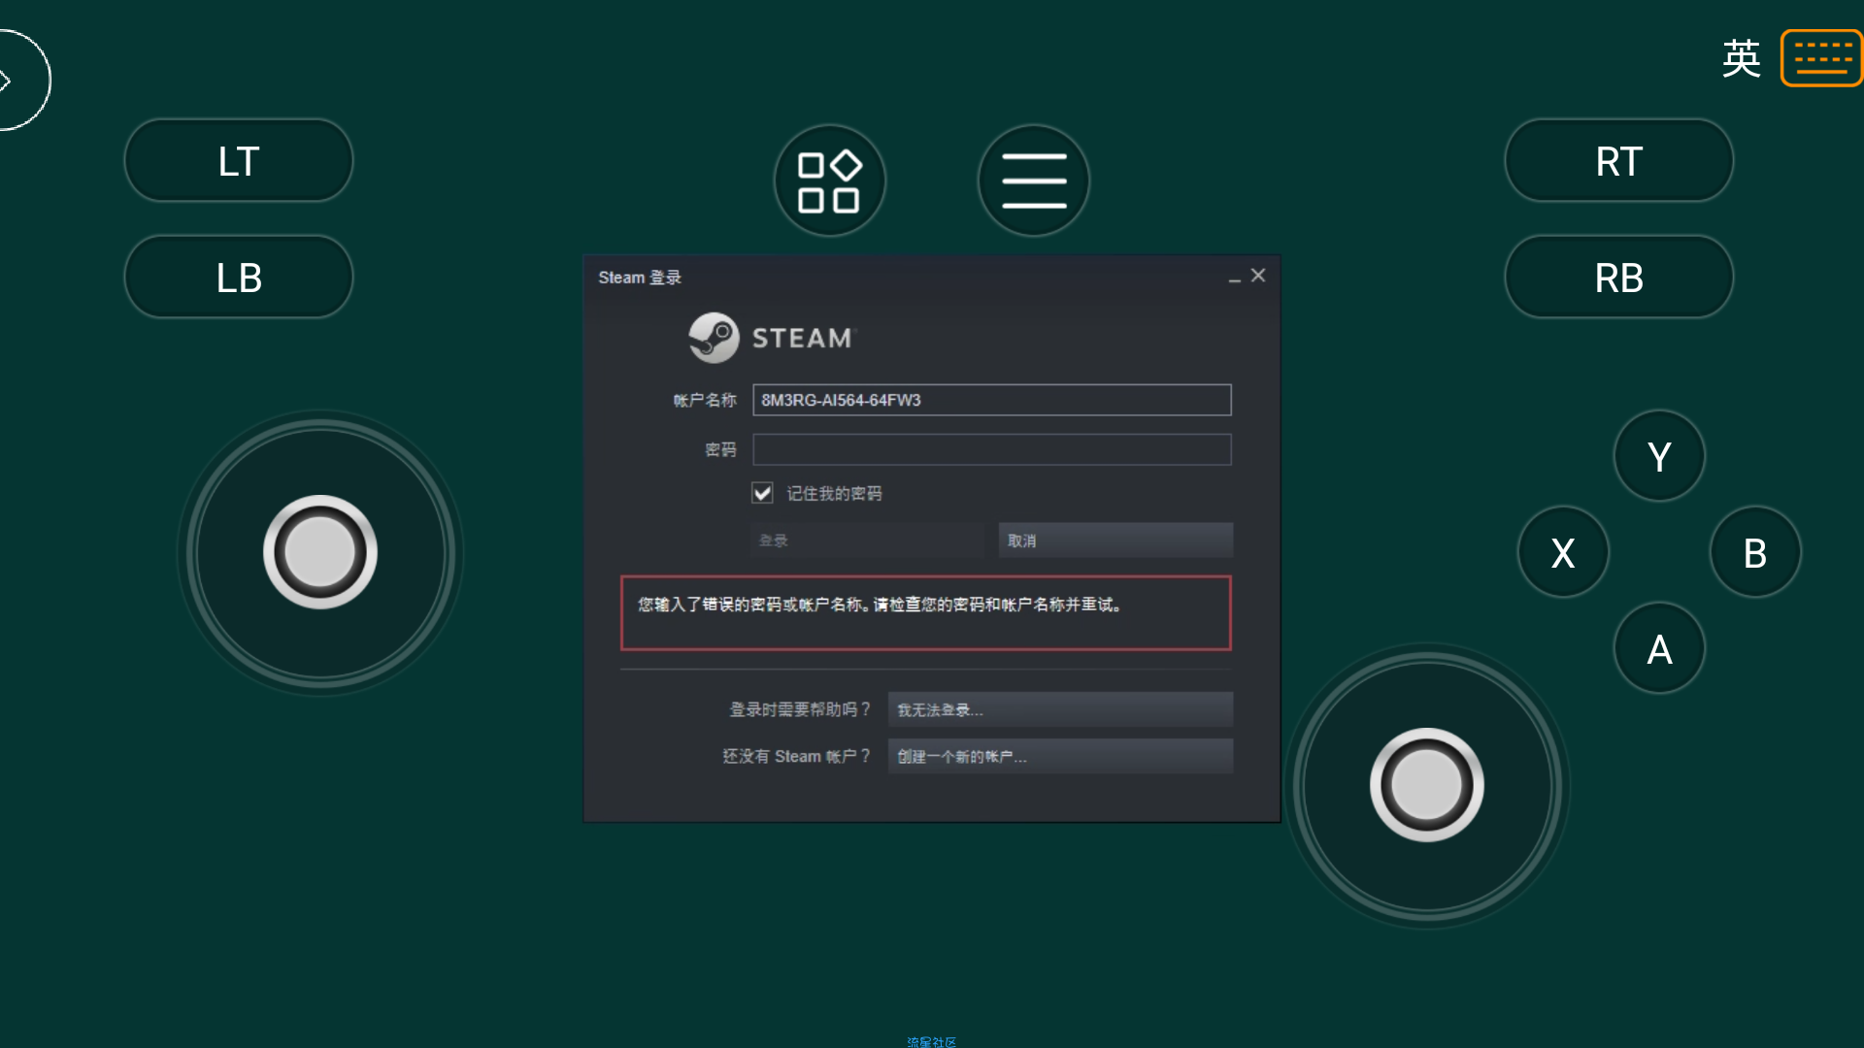
Task: Tap the right analog stick knob
Action: pos(1426,785)
